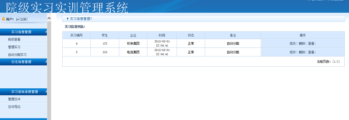This screenshot has width=349, height=120.
Task: Click the 时间 column header
Action: tap(162, 35)
